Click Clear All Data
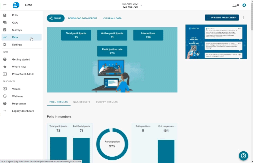The width and height of the screenshot is (253, 163). [x=112, y=18]
